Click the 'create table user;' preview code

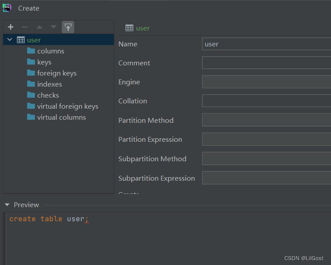49,219
